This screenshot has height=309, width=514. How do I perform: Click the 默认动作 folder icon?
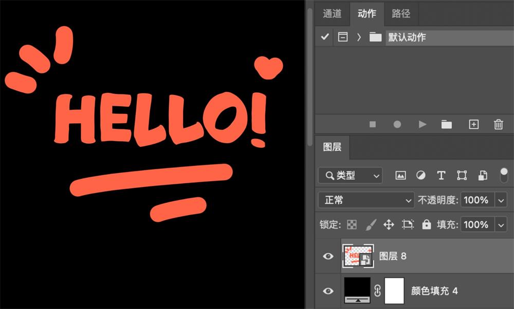pos(375,37)
